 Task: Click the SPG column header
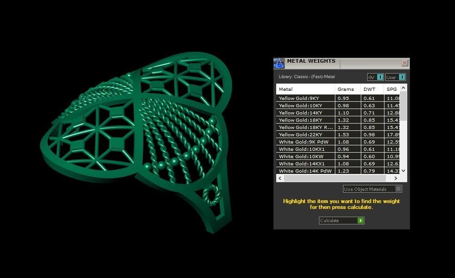[x=392, y=89]
